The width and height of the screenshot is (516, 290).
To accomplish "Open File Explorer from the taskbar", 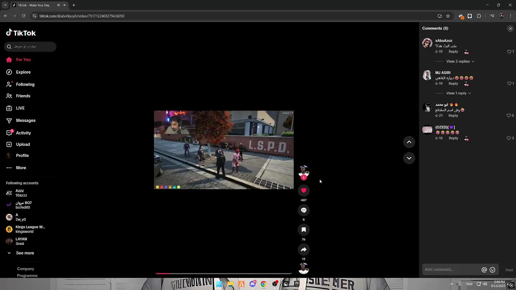I will click(230, 284).
